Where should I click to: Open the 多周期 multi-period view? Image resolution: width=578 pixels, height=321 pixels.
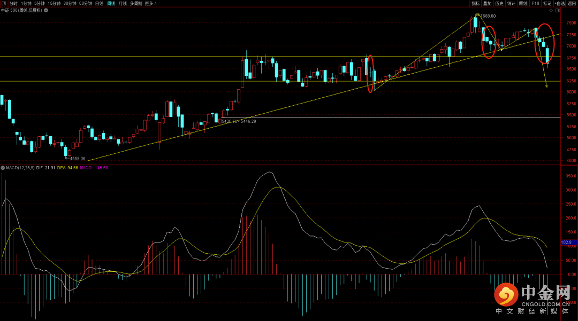[x=136, y=3]
